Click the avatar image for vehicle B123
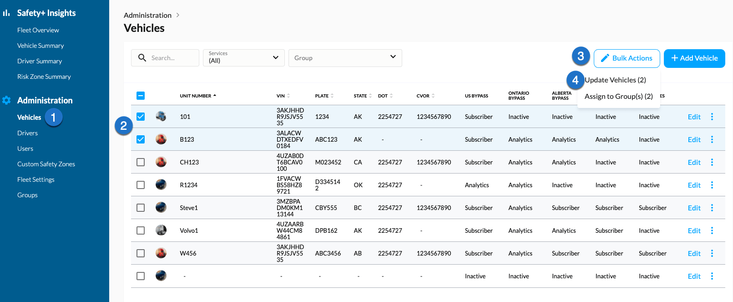 161,139
